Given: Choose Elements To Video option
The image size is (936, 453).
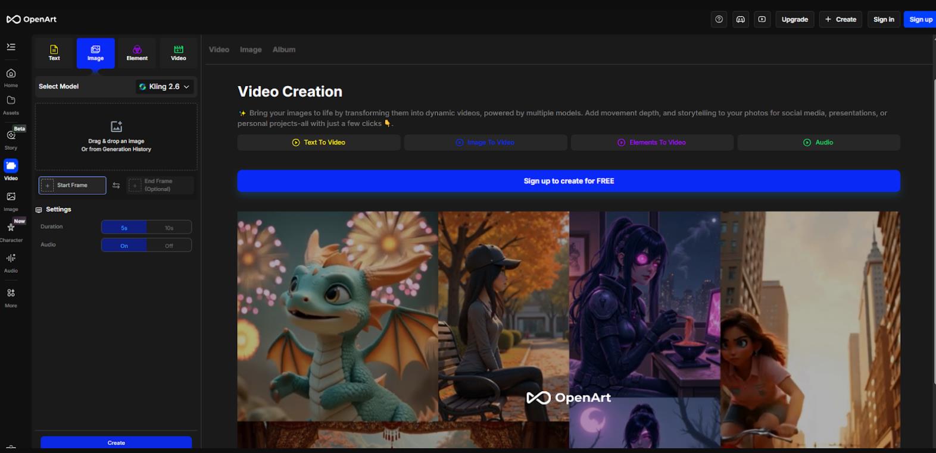Looking at the screenshot, I should (652, 143).
